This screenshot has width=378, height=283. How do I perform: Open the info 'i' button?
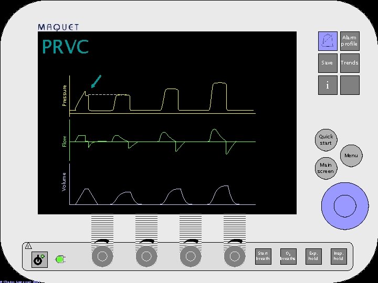tap(328, 85)
